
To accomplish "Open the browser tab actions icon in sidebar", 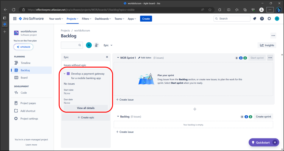I will (5, 18).
